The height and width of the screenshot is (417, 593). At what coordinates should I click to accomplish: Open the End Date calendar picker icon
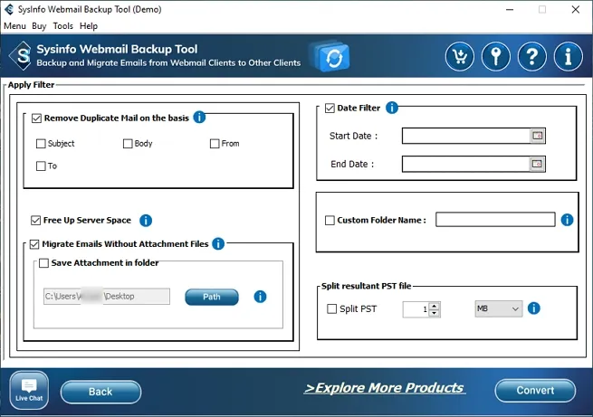(537, 164)
